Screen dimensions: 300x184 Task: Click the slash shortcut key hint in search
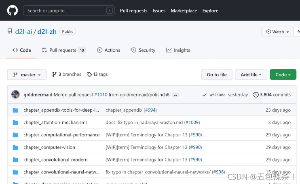pyautogui.click(x=110, y=10)
